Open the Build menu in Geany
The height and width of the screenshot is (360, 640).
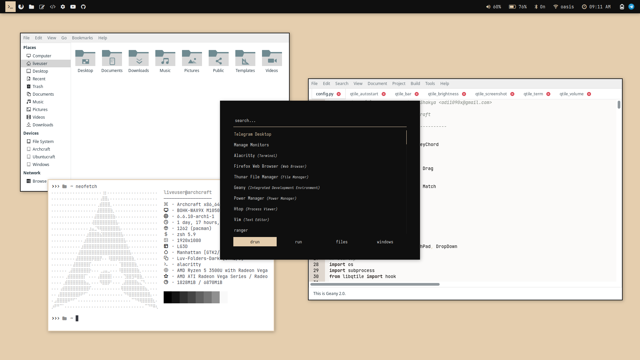415,84
